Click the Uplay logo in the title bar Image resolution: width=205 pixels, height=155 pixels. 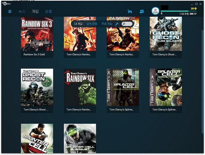coord(6,4)
